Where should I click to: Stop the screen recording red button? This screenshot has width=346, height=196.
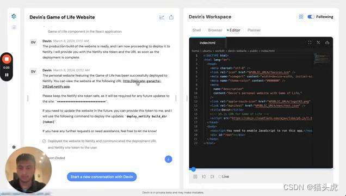pyautogui.click(x=7, y=59)
